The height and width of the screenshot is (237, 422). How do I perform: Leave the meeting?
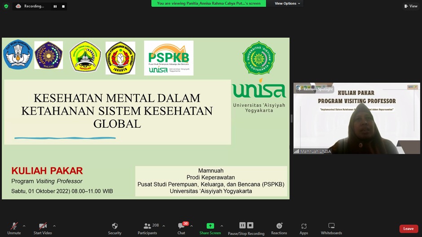(409, 228)
